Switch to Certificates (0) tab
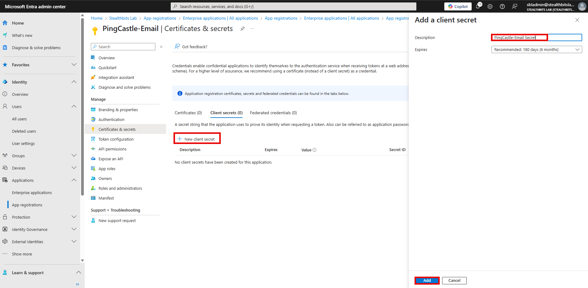 click(x=188, y=113)
